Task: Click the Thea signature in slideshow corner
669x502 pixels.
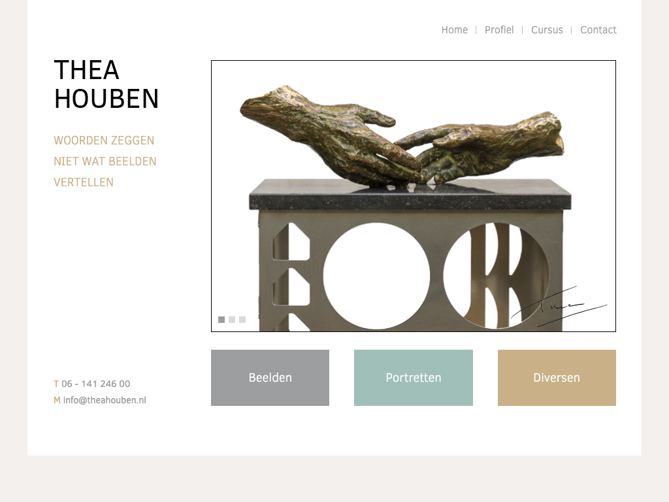Action: [x=559, y=307]
